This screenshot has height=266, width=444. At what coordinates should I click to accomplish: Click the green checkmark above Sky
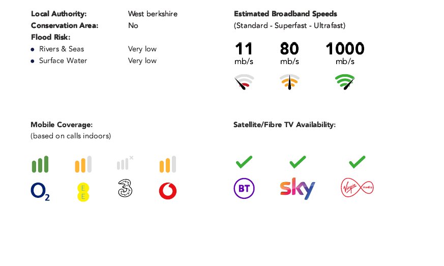pos(298,162)
